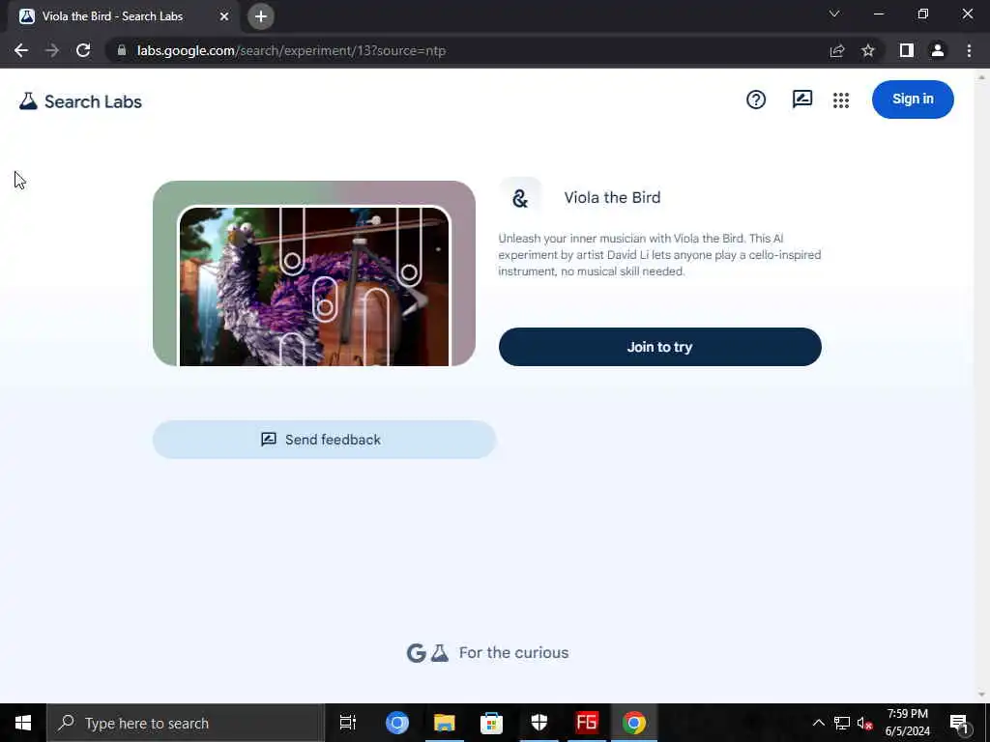Open the red FG app on taskbar
Screen dimensions: 990x742
pyautogui.click(x=587, y=723)
